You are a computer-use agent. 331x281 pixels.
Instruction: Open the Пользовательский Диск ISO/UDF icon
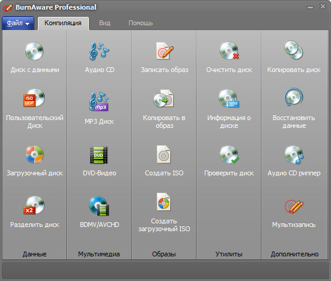click(34, 98)
